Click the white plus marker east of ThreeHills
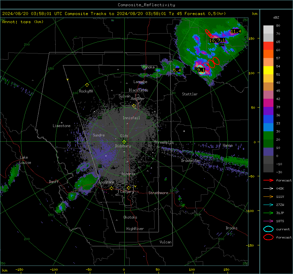The width and height of the screenshot is (293, 274). (x=184, y=131)
